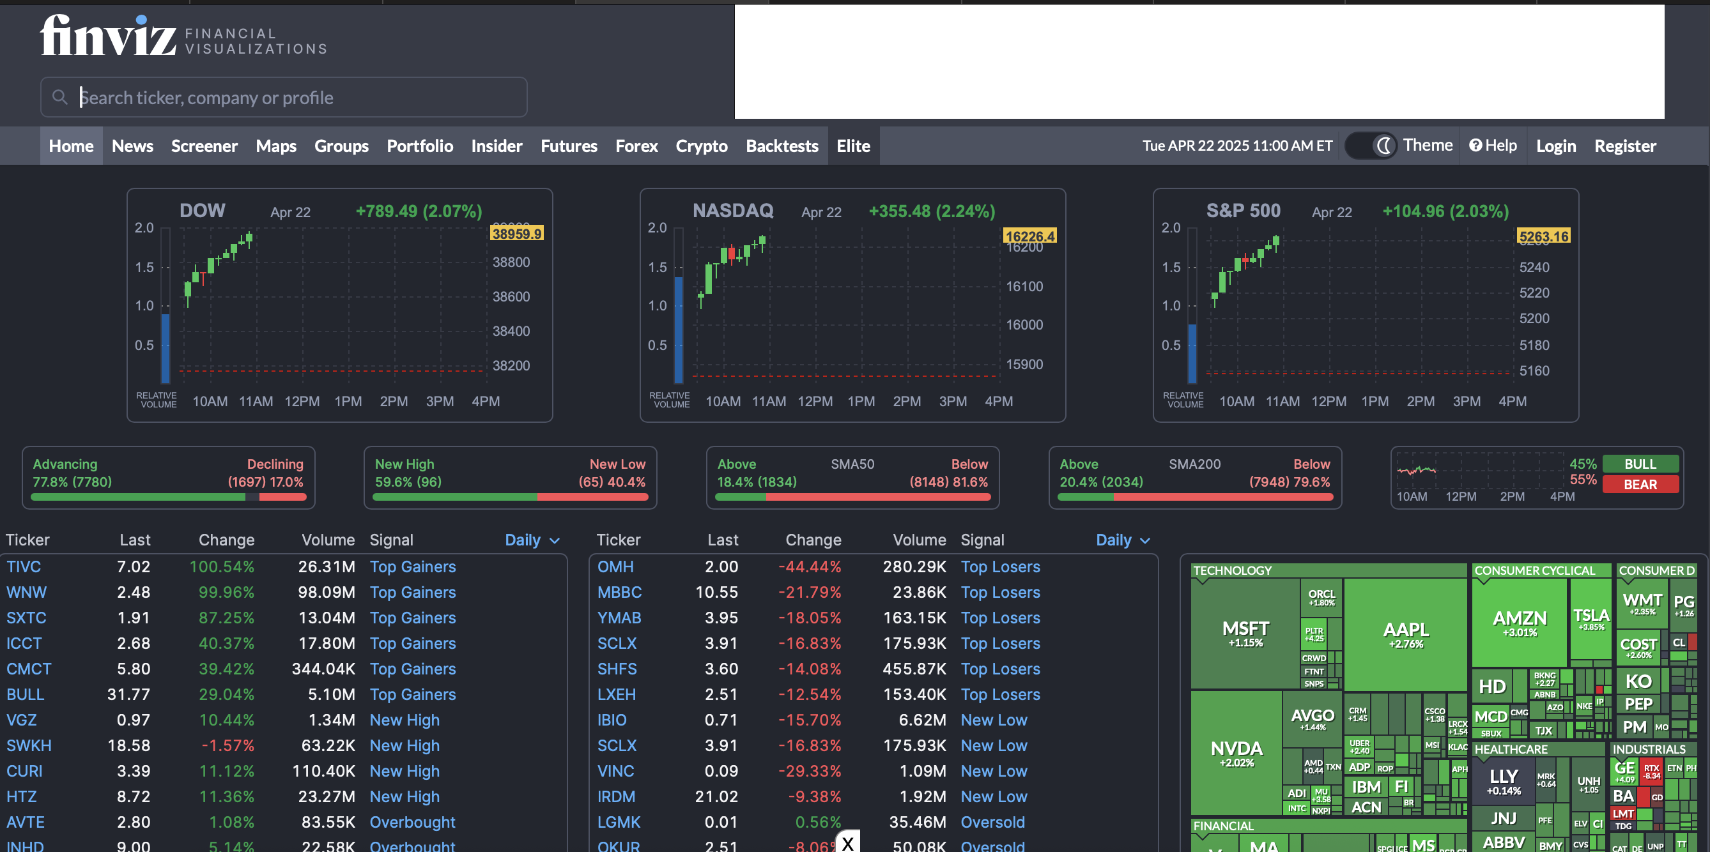
Task: Click the finviz logo
Action: point(108,36)
